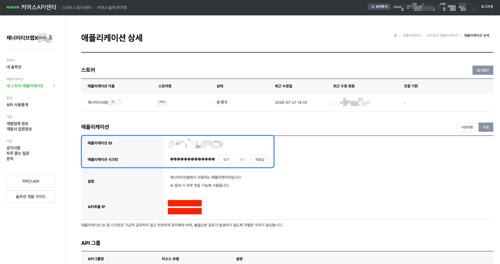Click the 최근 수정일 column header
This screenshot has width=500, height=264.
283,86
